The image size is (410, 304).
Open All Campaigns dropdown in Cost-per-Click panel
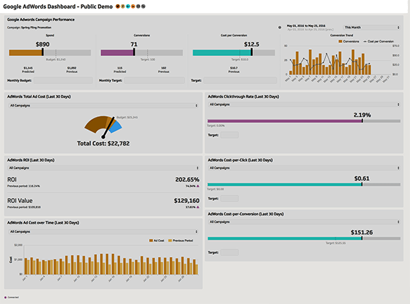click(304, 168)
